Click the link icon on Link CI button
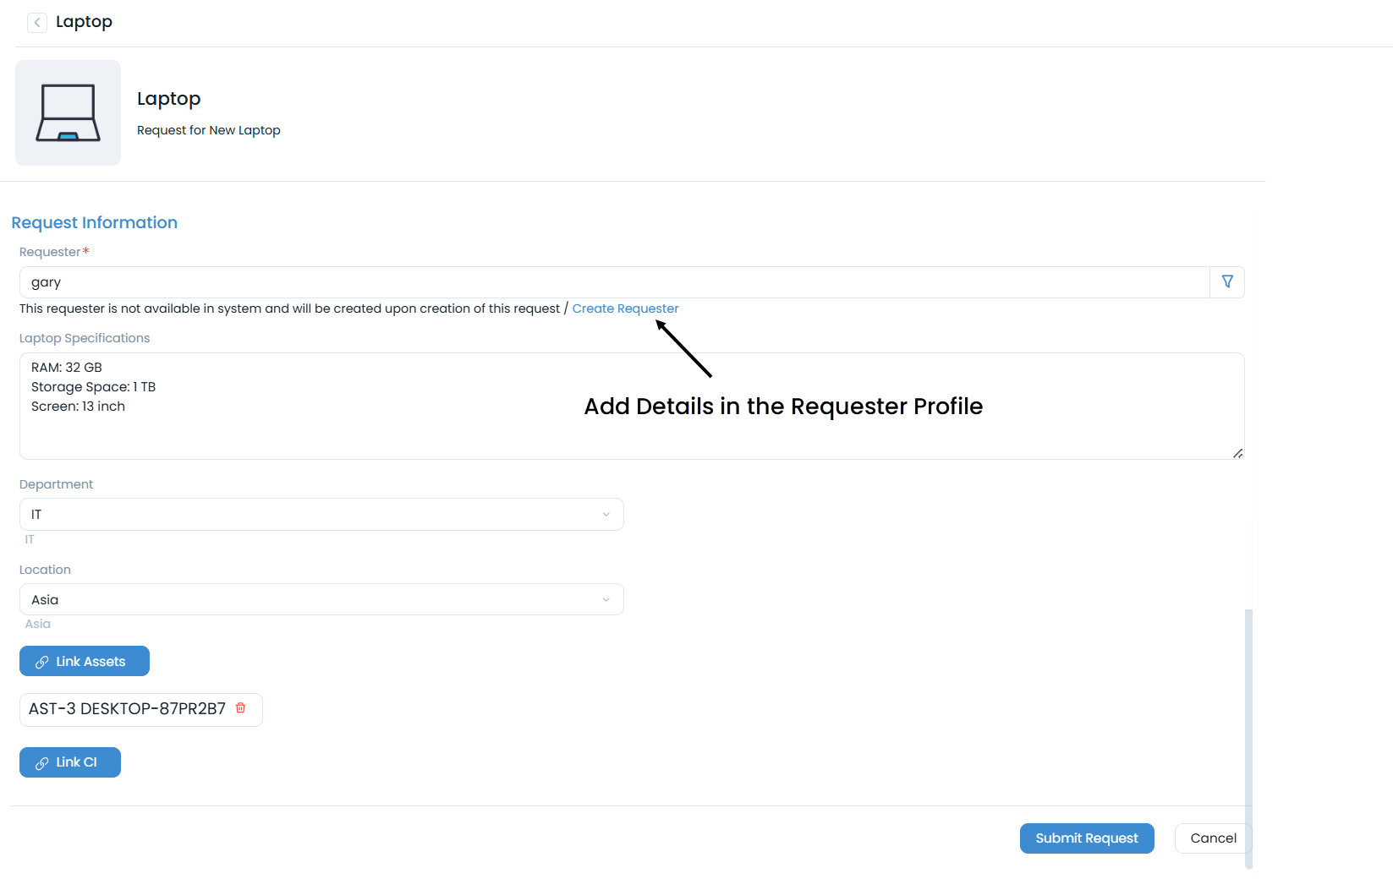The image size is (1393, 879). coord(41,762)
